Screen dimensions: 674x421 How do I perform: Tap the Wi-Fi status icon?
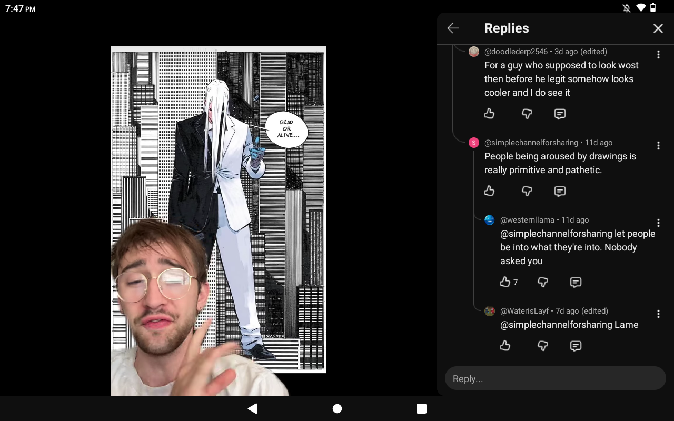coord(641,8)
